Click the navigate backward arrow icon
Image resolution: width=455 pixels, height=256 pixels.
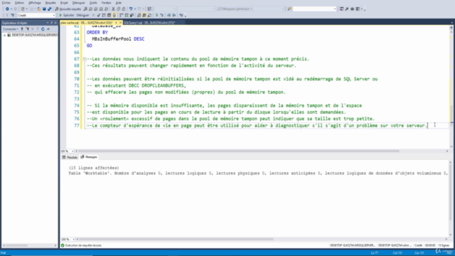click(7, 9)
